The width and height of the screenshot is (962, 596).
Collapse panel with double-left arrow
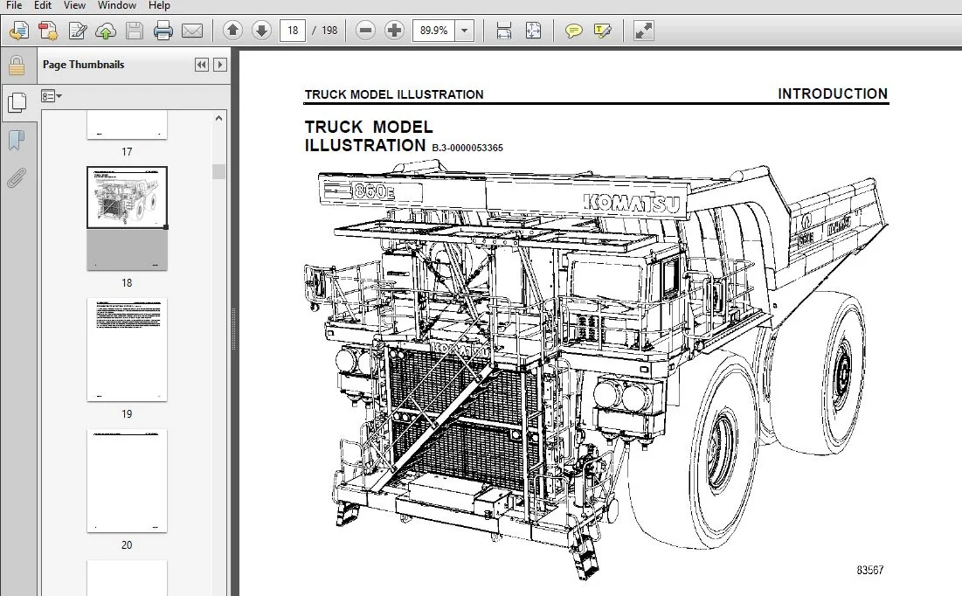(201, 65)
